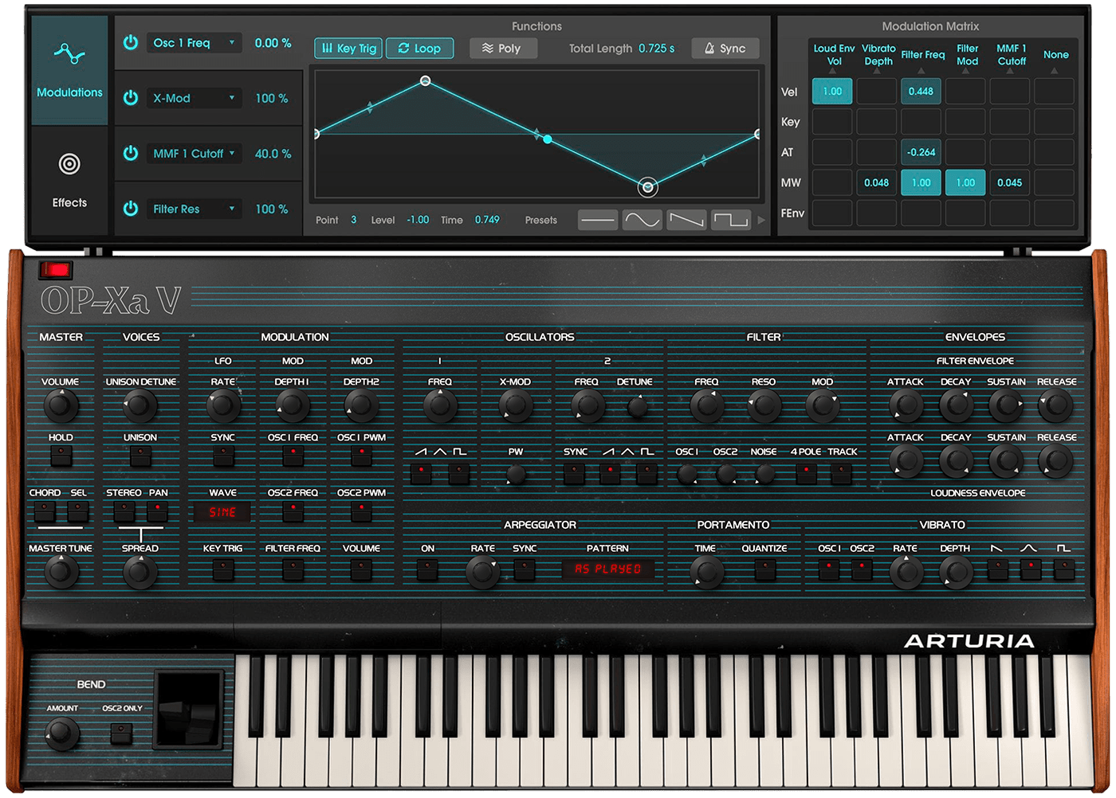Open the Osc 1 Freq destination dropdown

point(194,43)
